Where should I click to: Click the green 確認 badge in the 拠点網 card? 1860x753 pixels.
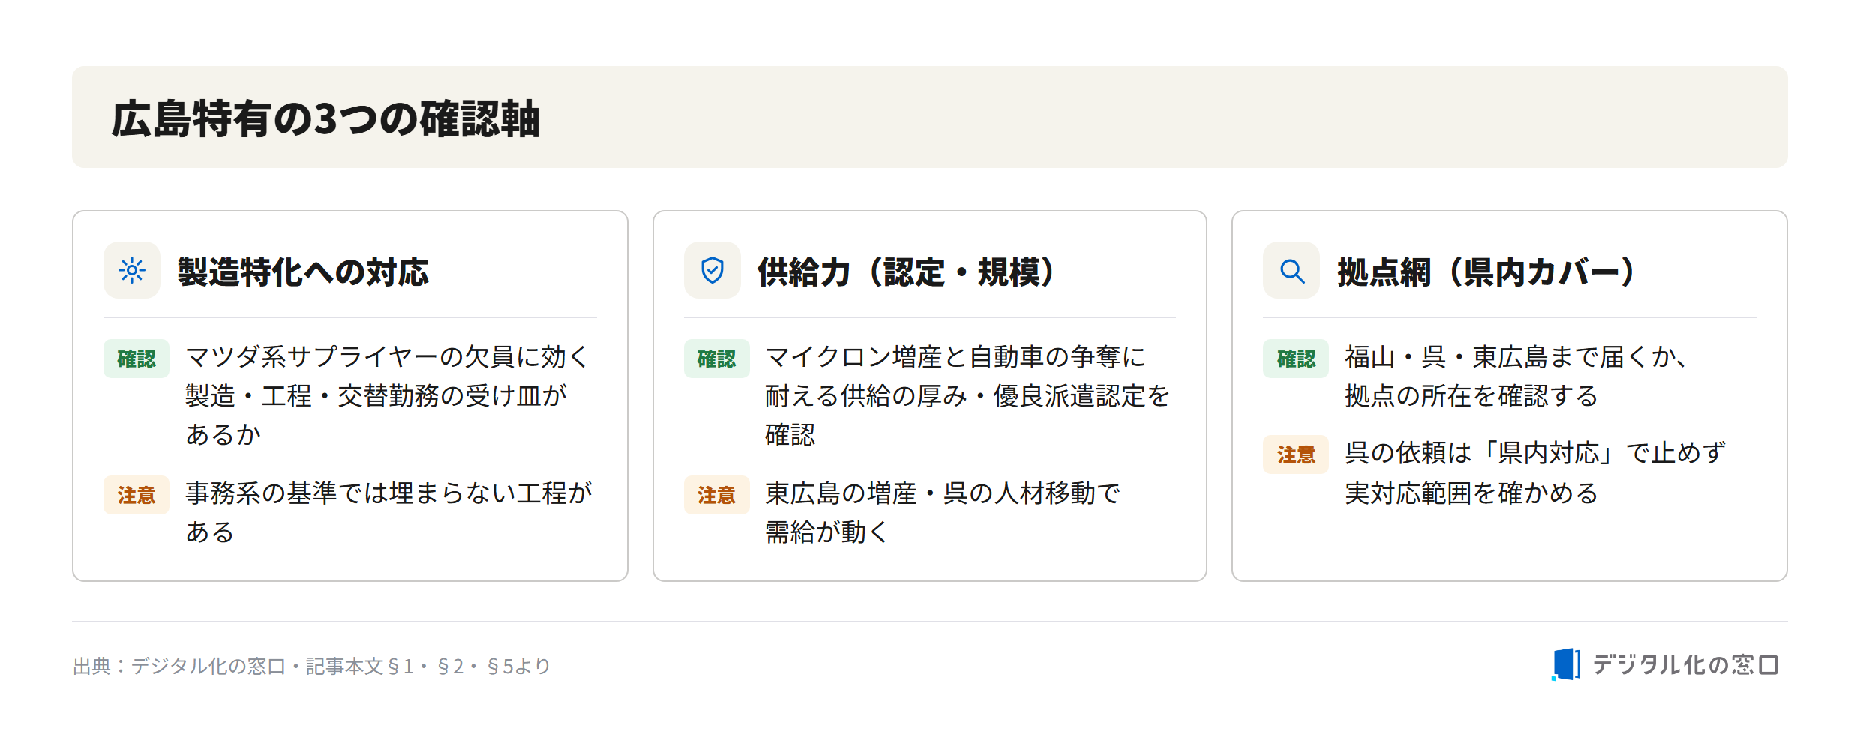coord(1296,358)
